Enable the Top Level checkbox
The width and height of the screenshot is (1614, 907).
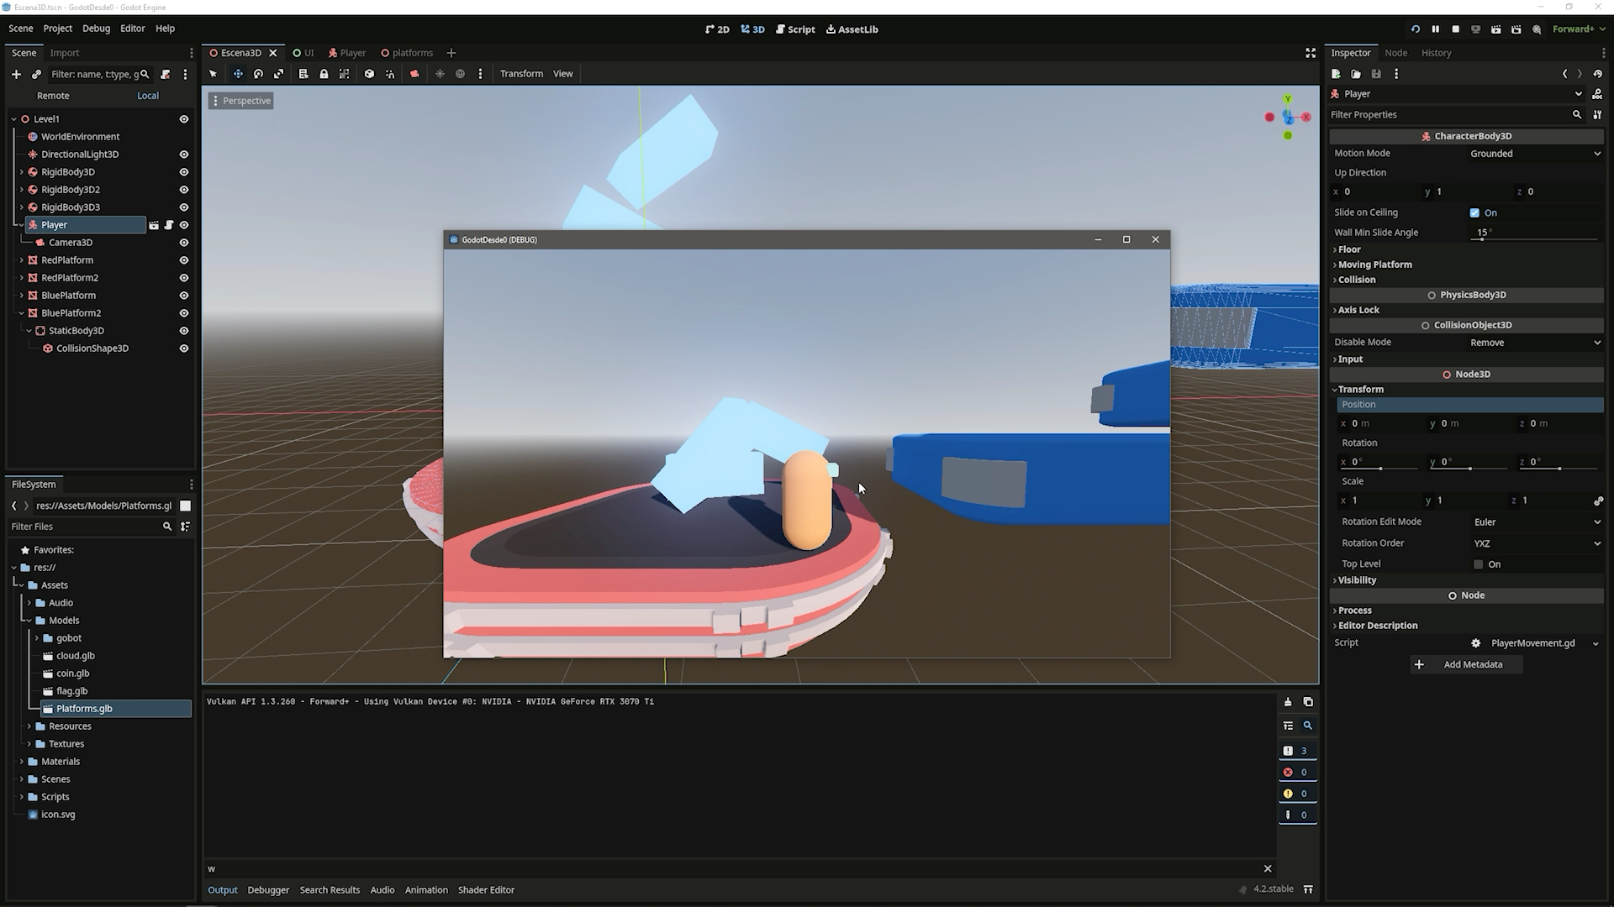pos(1479,564)
